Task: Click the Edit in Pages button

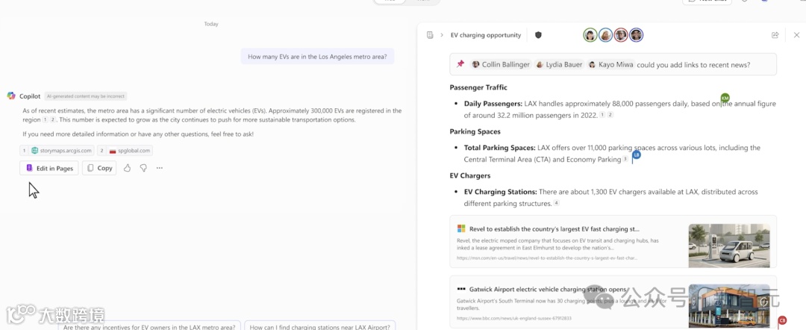Action: (49, 168)
